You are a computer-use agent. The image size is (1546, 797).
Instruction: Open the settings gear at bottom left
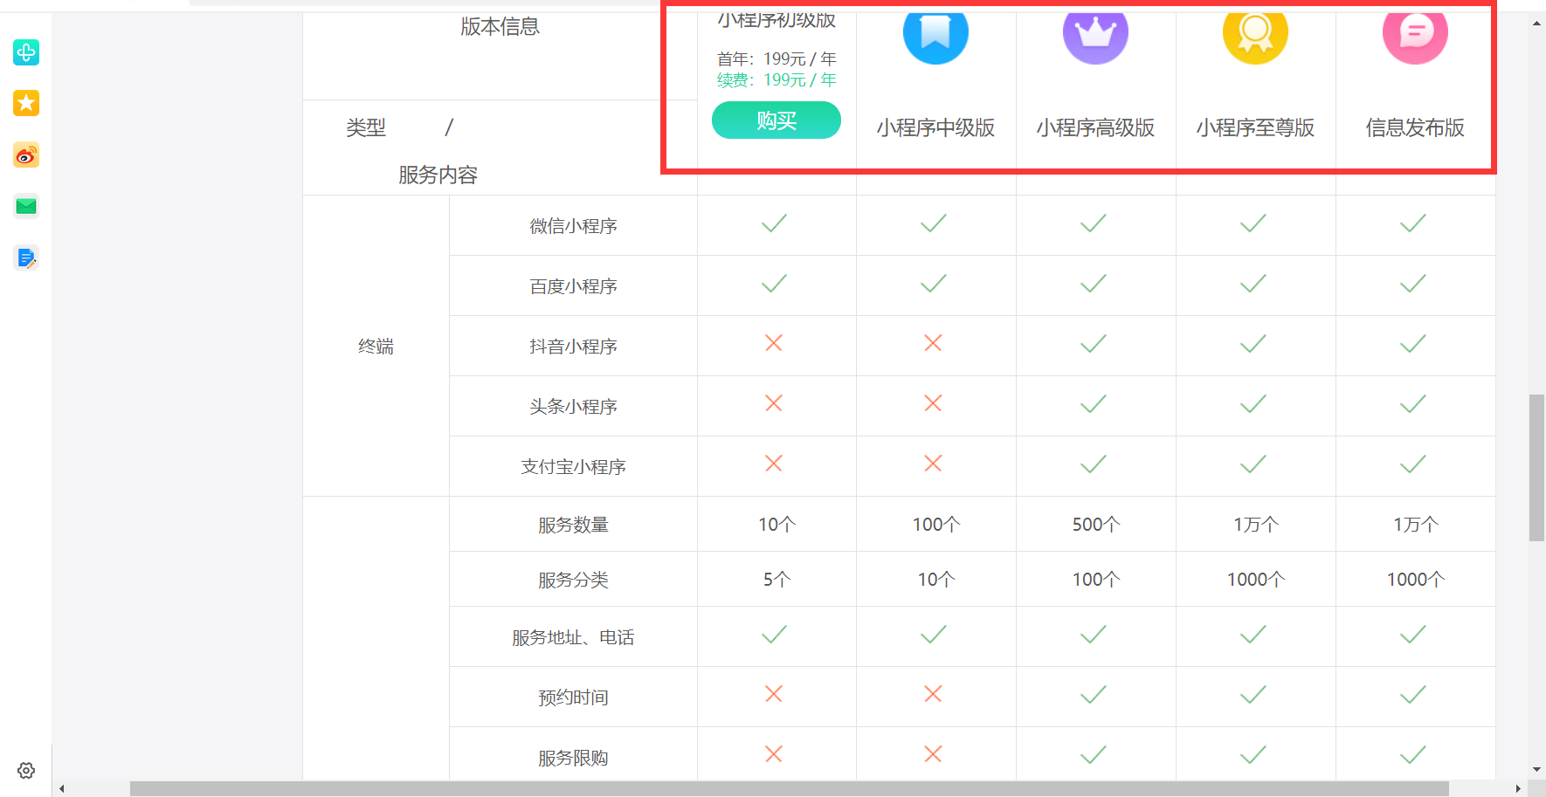point(26,771)
